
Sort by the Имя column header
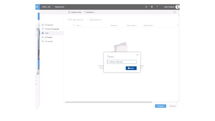click(79, 26)
